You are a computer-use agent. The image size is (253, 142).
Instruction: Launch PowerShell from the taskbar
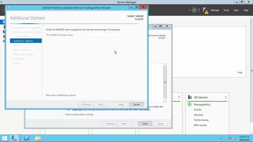(x=26, y=138)
